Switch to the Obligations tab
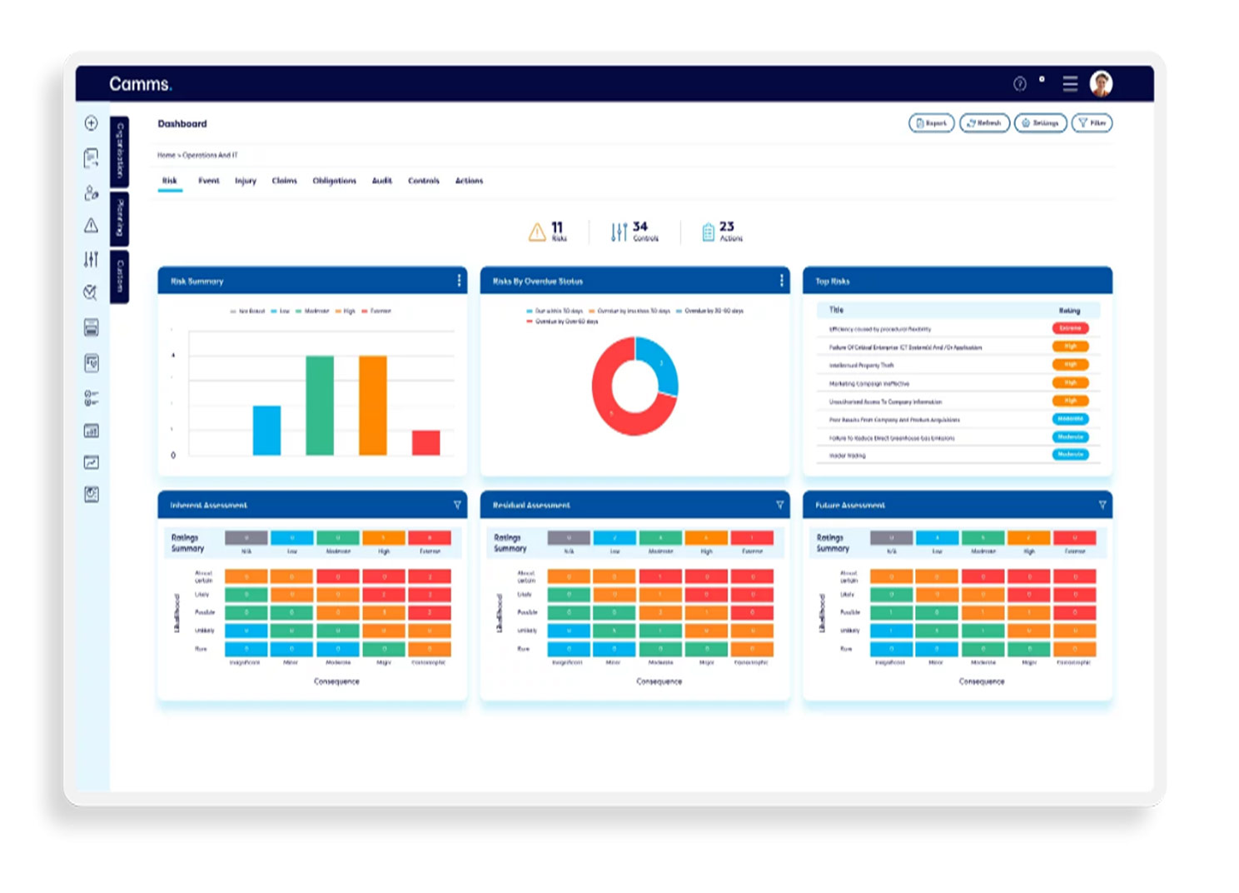This screenshot has height=893, width=1239. coord(335,181)
